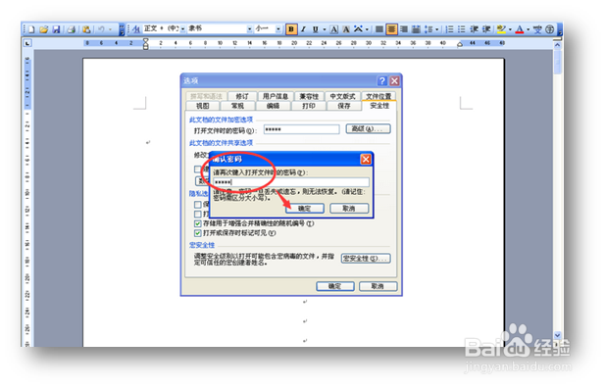This screenshot has height=388, width=605.
Task: Open highlight color dropdown arrow
Action: pyautogui.click(x=510, y=29)
